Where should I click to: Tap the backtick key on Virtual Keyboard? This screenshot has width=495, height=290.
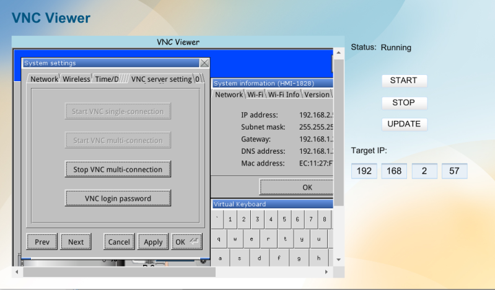[217, 219]
